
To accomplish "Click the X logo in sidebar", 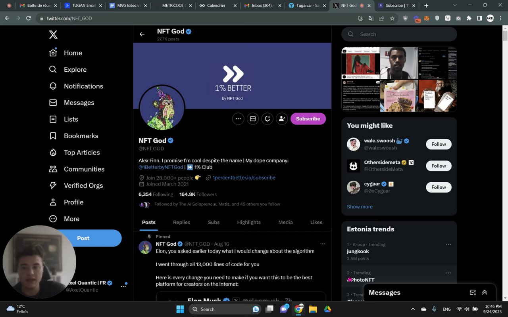I will [x=53, y=35].
